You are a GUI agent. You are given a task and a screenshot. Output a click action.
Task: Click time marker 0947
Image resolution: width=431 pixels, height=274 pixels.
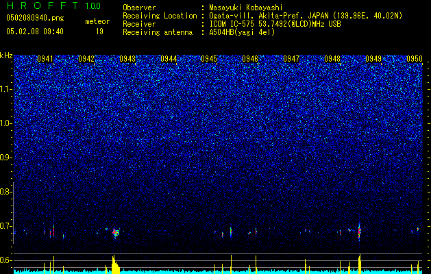[291, 59]
